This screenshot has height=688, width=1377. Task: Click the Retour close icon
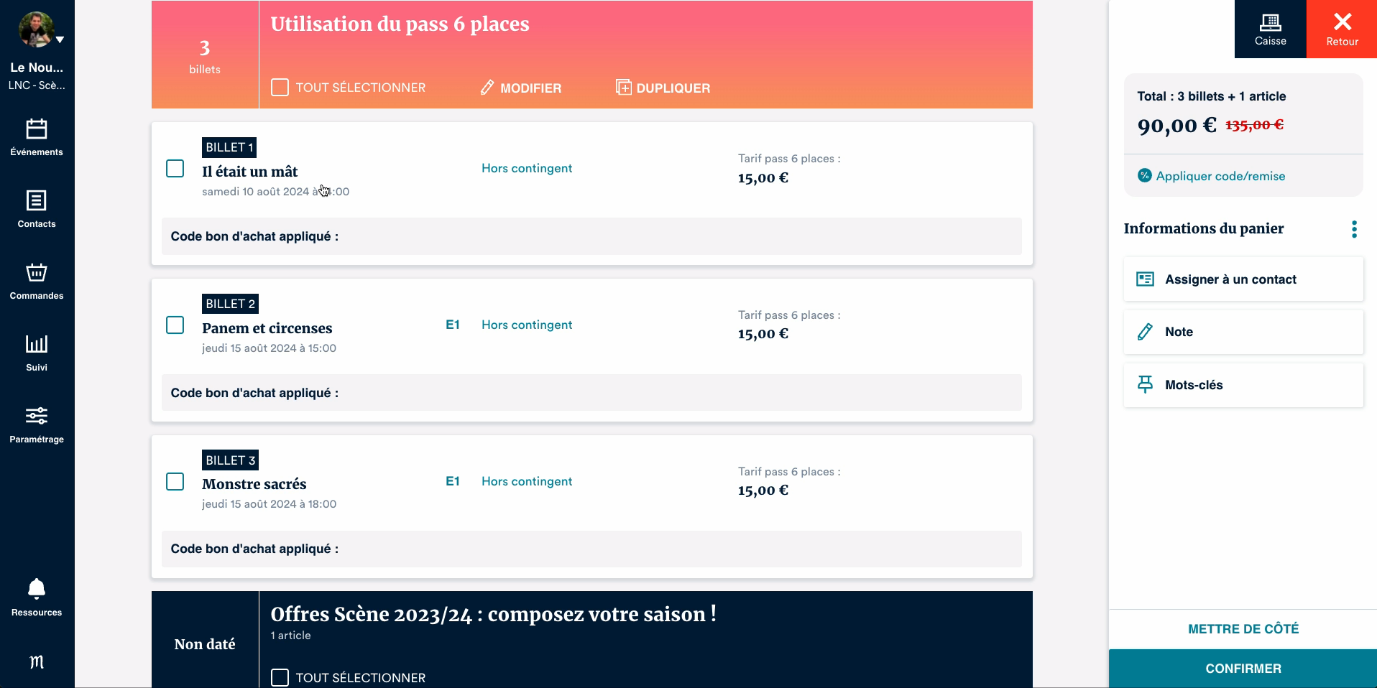tap(1342, 23)
